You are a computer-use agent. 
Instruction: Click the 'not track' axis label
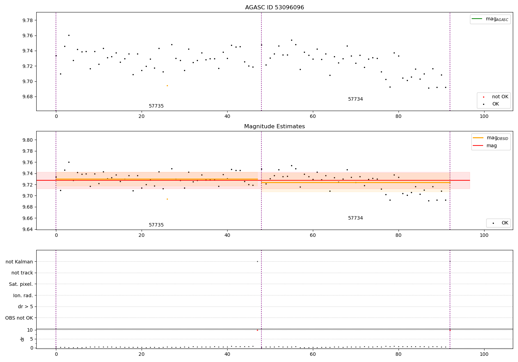(22, 273)
